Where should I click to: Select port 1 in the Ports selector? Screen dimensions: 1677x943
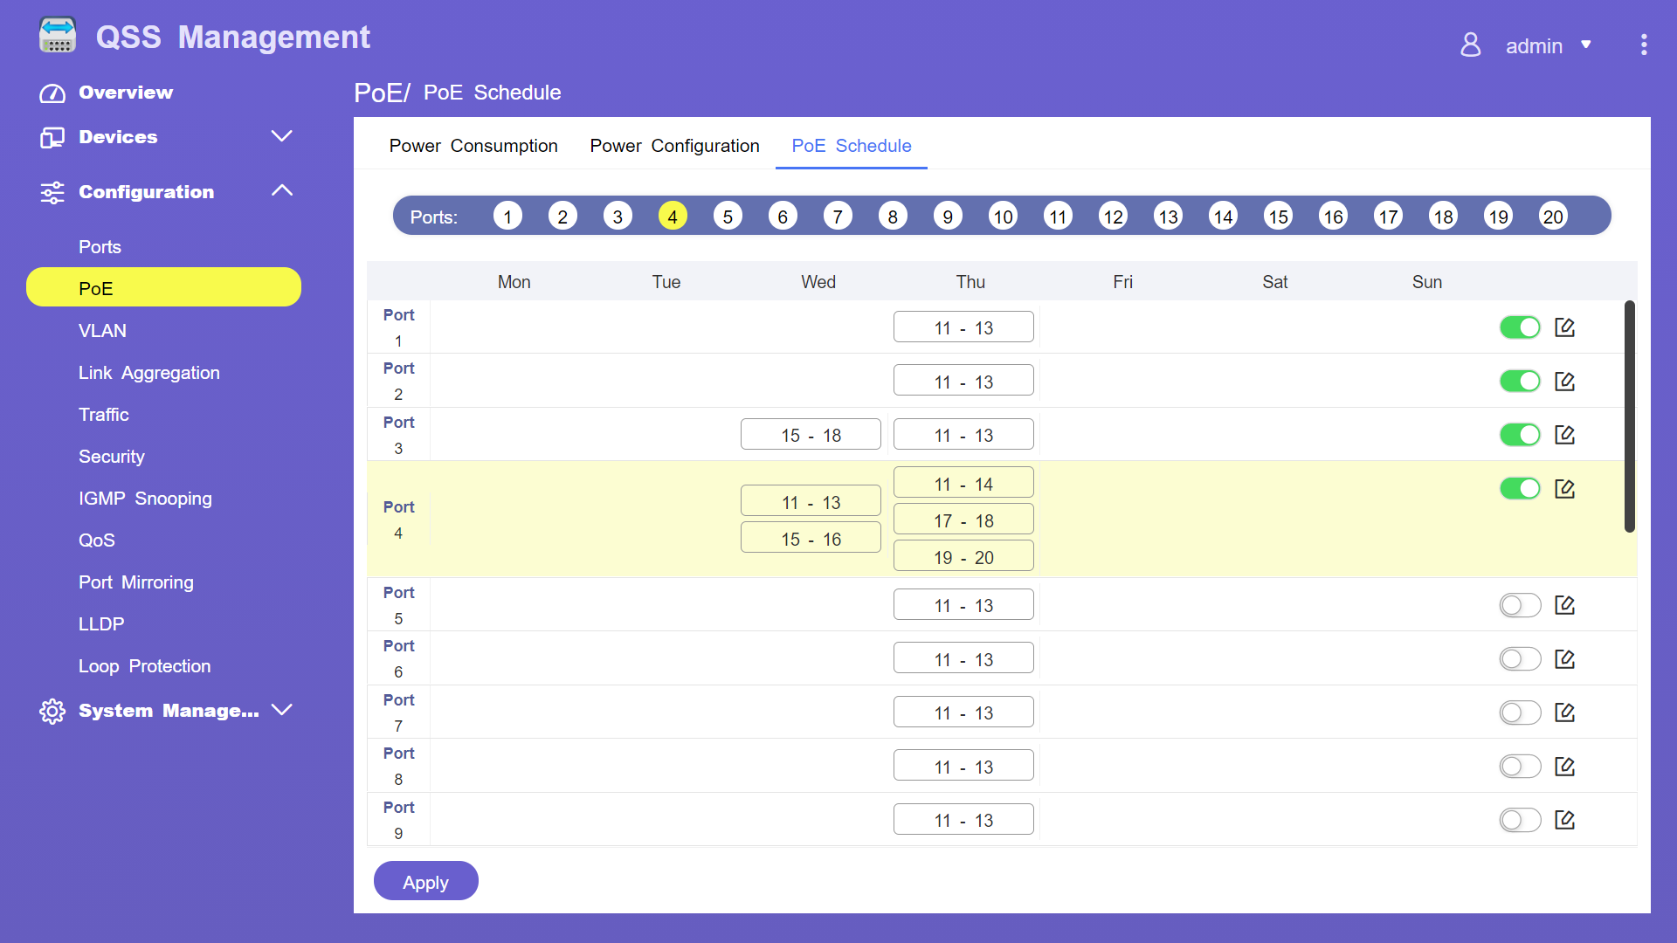click(507, 216)
